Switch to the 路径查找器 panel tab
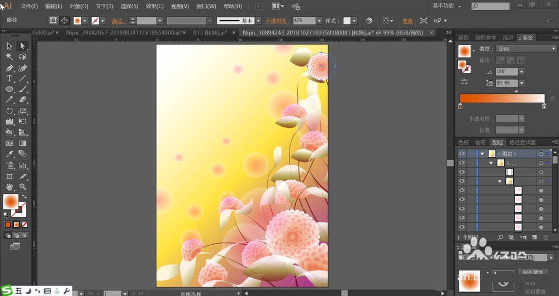This screenshot has width=559, height=296. click(522, 142)
